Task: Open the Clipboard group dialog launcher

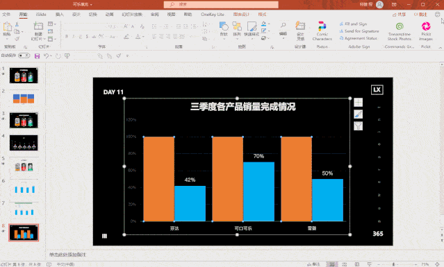Action: click(25, 47)
